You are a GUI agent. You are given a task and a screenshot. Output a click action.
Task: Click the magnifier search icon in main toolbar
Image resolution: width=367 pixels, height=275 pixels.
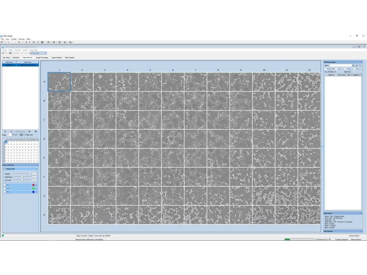pyautogui.click(x=33, y=42)
